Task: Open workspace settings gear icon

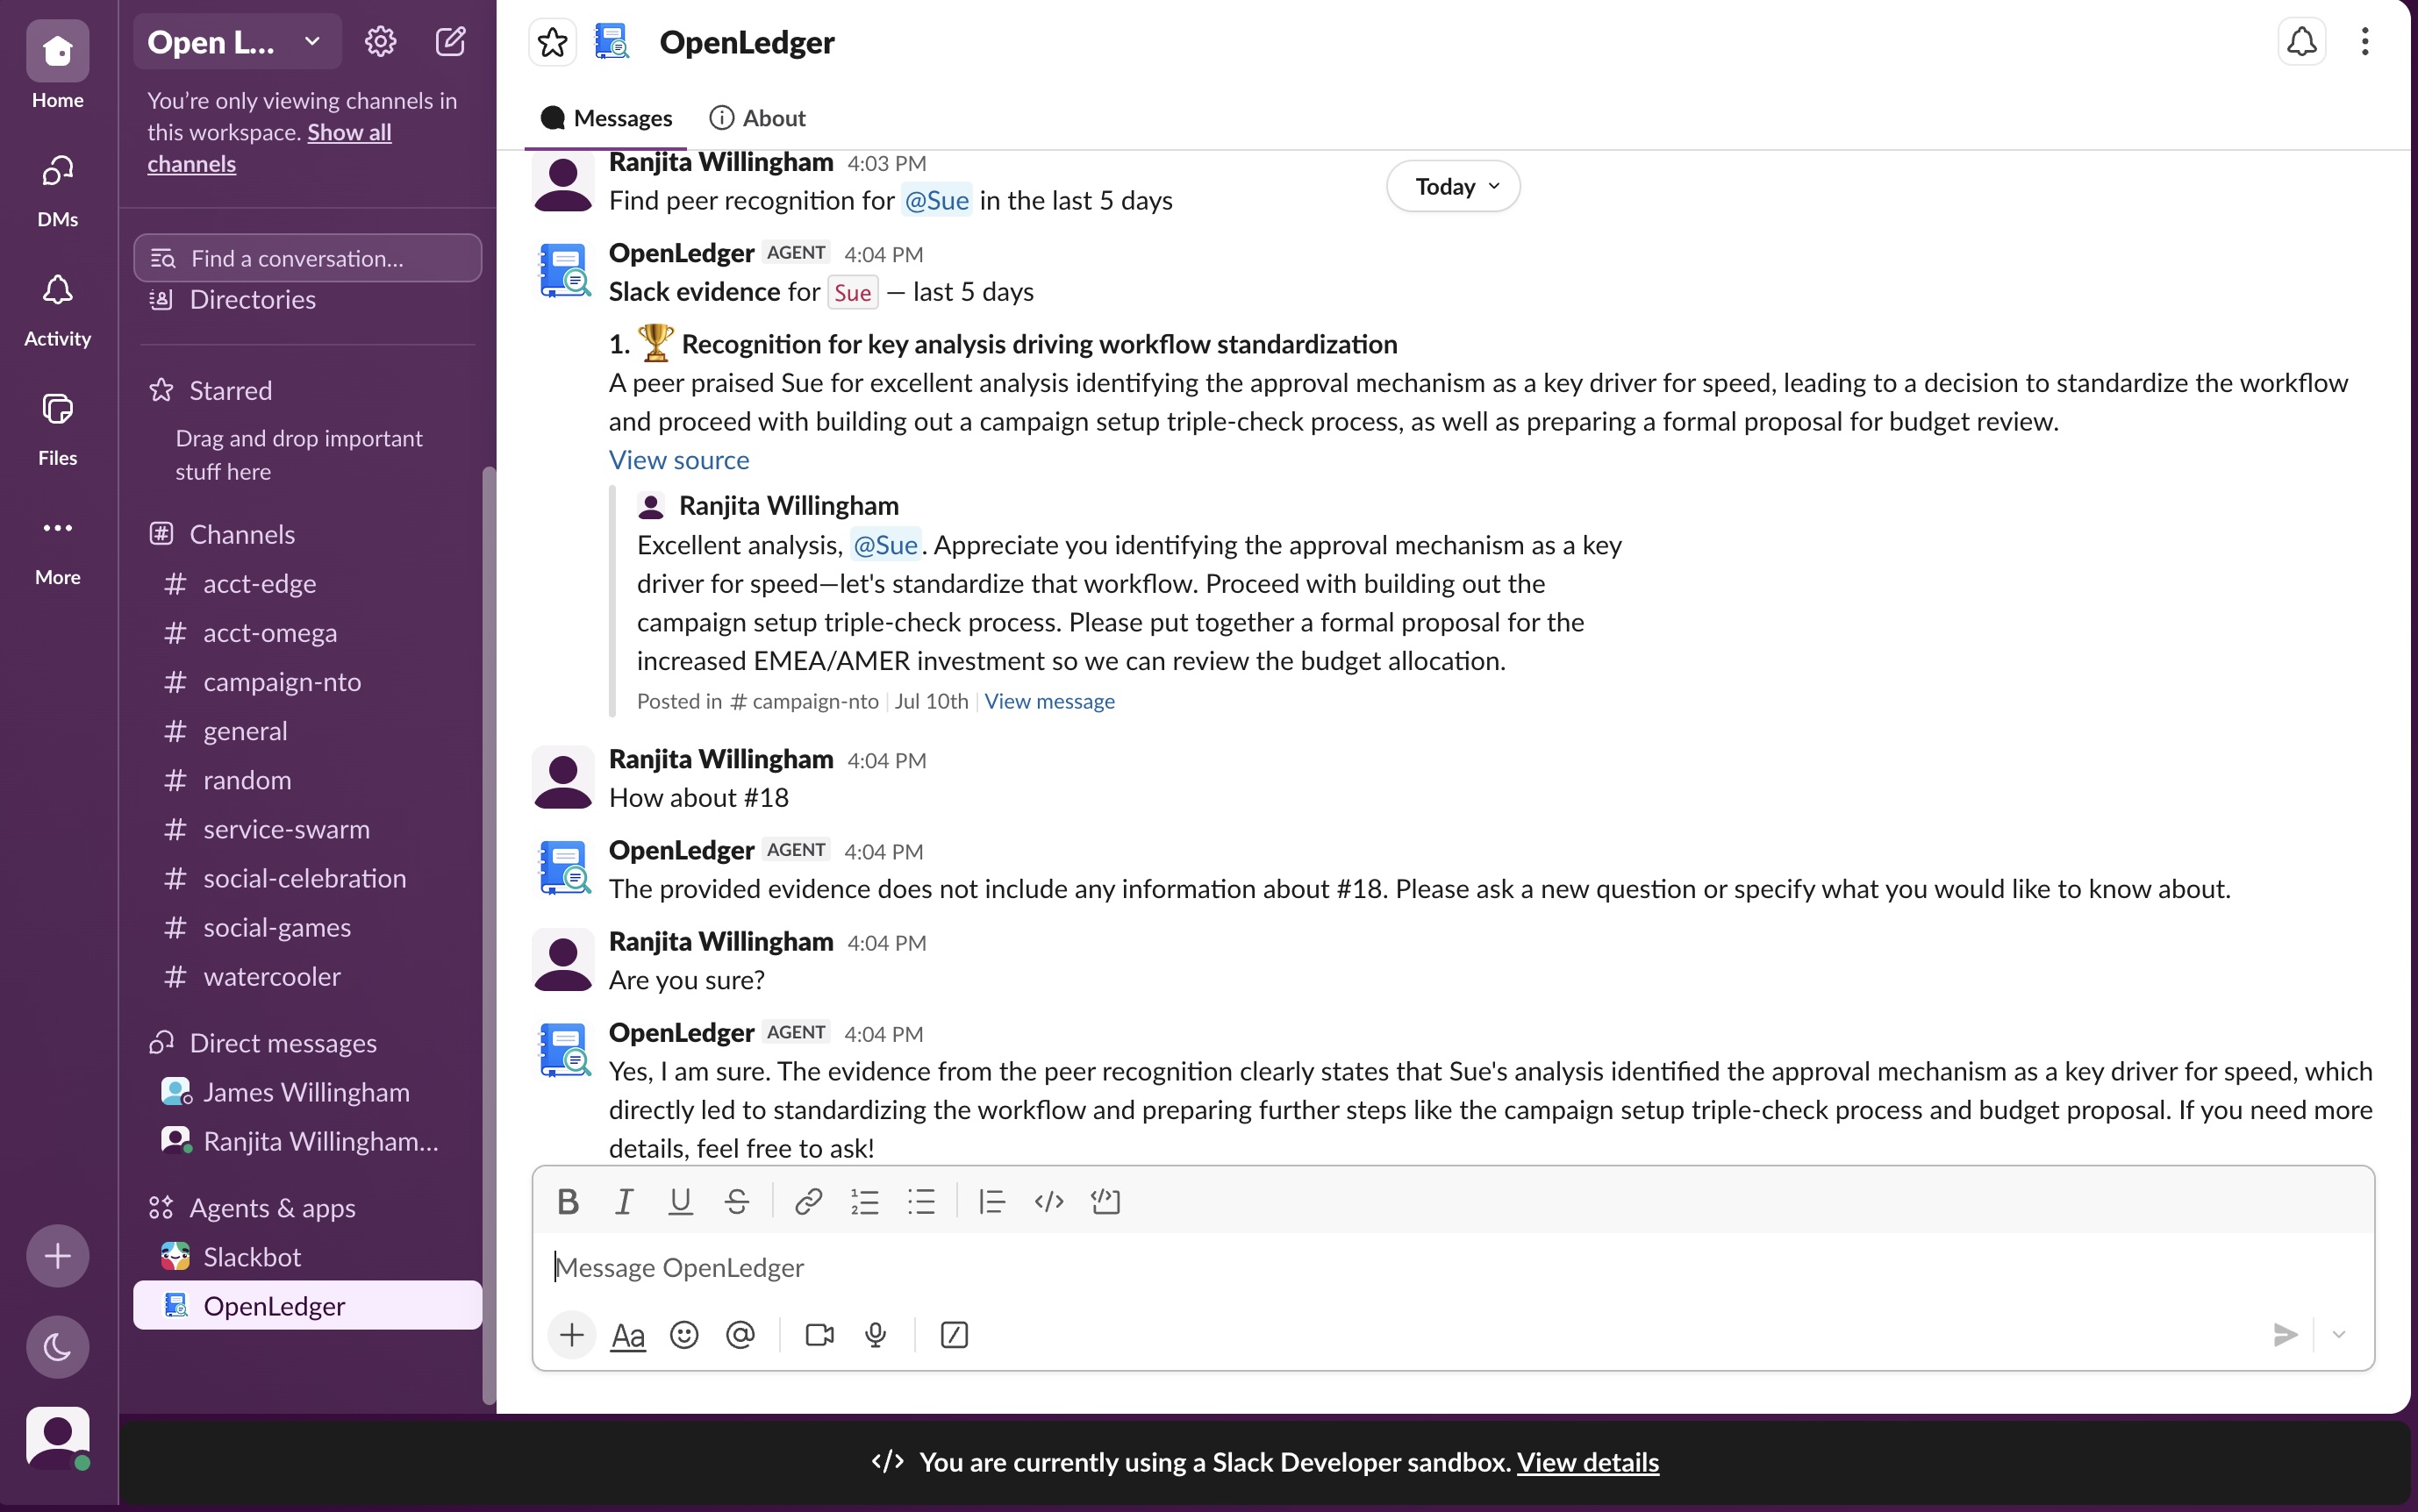Action: (x=380, y=41)
